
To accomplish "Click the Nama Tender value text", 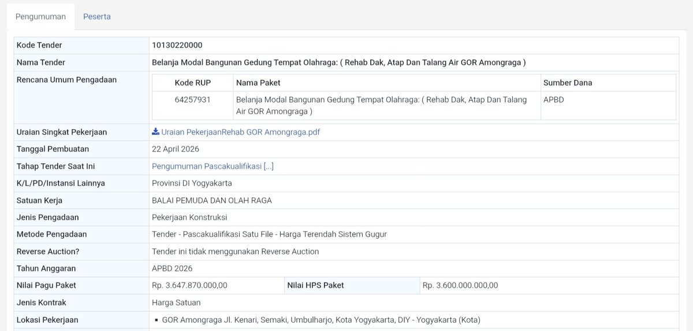I will tap(338, 62).
